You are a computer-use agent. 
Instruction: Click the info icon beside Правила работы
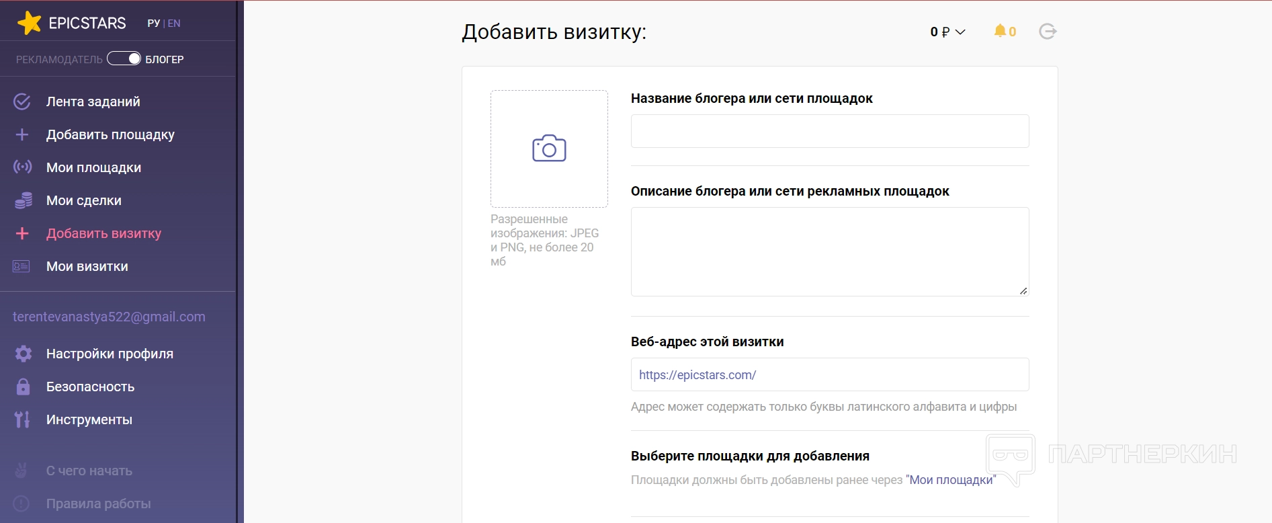coord(22,504)
